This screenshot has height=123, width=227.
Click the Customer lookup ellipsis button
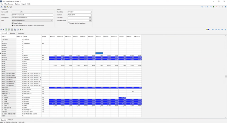tap(90, 18)
